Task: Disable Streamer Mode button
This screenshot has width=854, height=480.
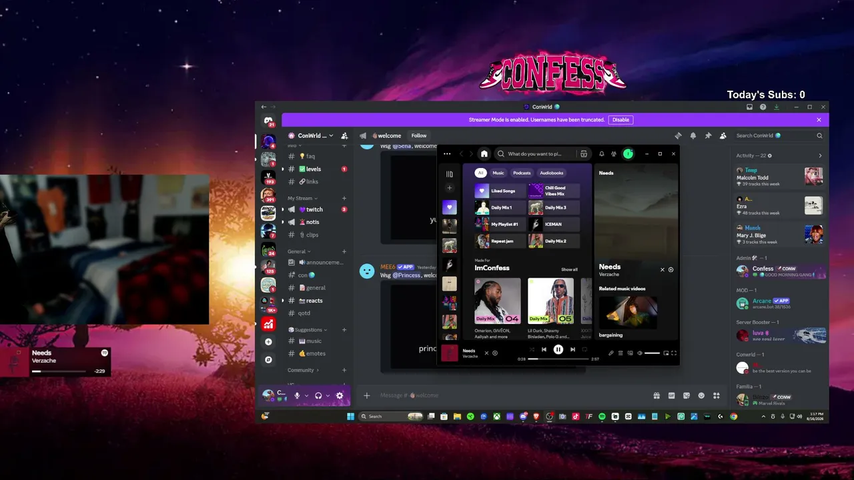Action: click(x=620, y=120)
